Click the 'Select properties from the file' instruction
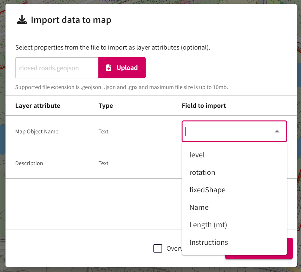 pyautogui.click(x=113, y=48)
